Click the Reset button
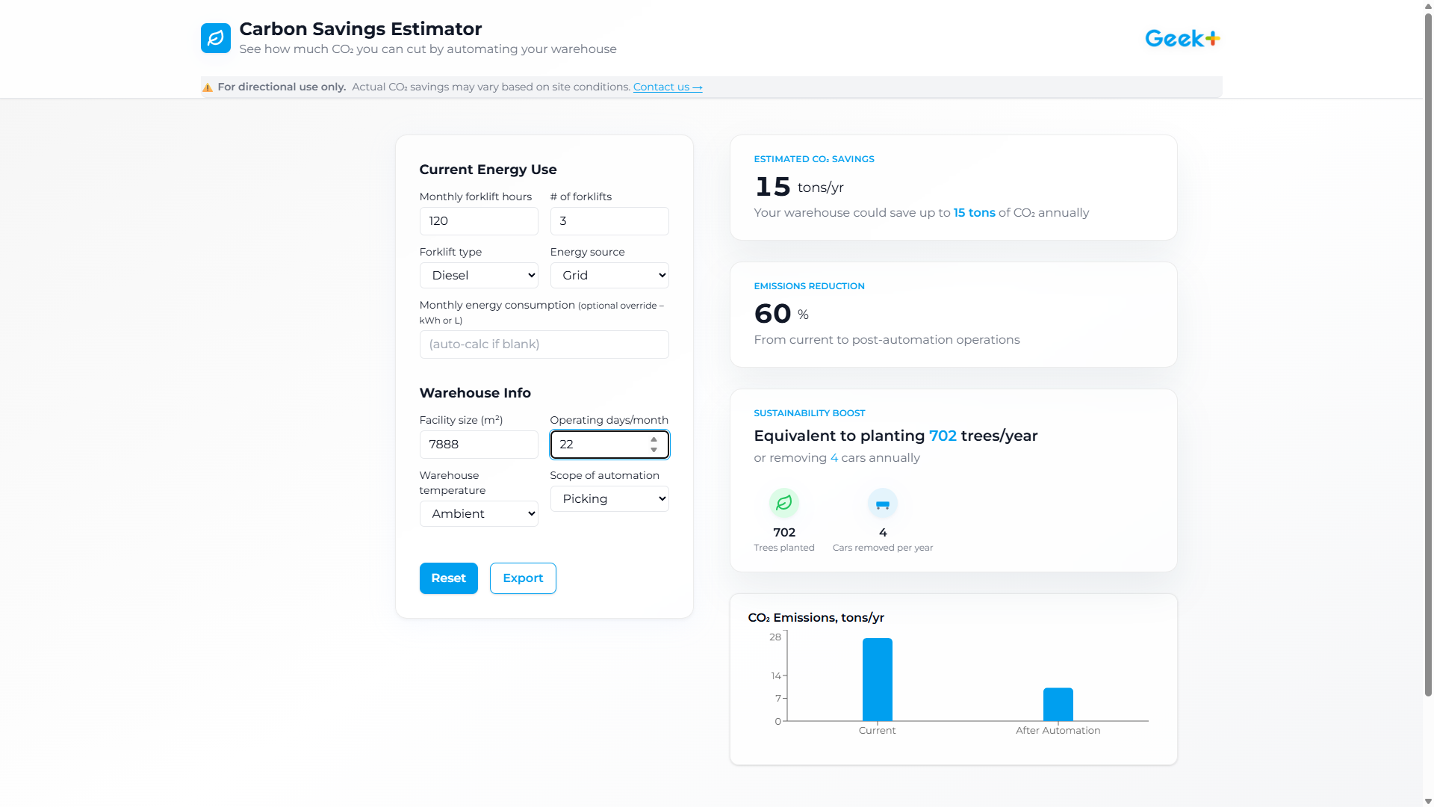The image size is (1434, 807). pyautogui.click(x=448, y=578)
